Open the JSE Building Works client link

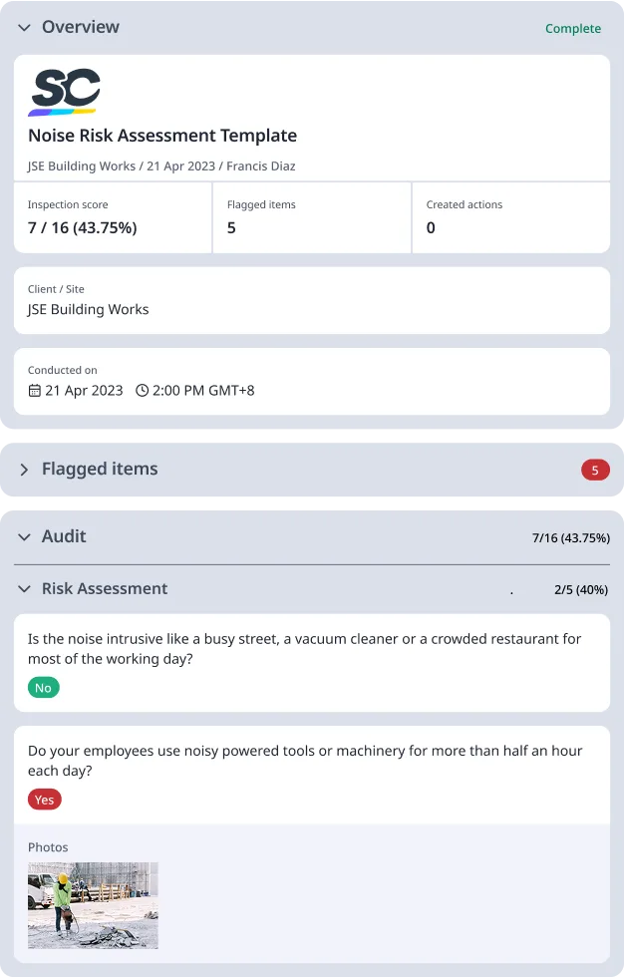click(x=88, y=310)
